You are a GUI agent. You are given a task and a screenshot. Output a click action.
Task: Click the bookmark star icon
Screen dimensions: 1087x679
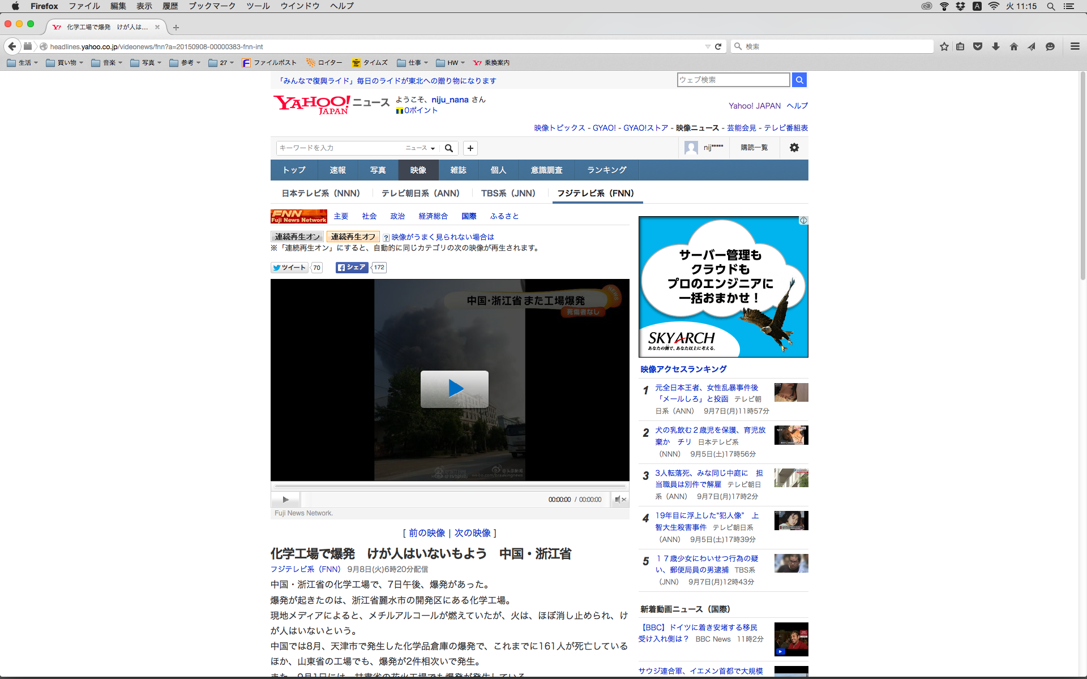tap(944, 46)
